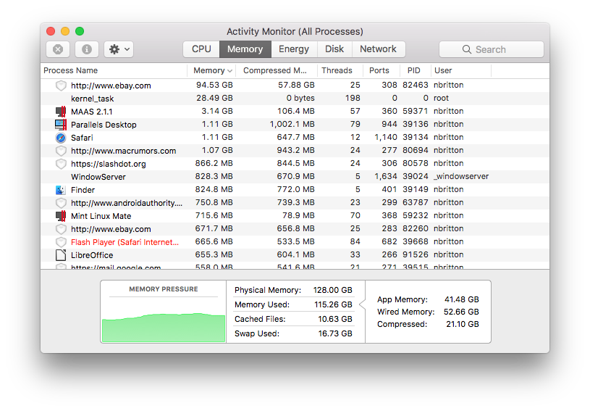Click the 198 threads value

point(353,98)
